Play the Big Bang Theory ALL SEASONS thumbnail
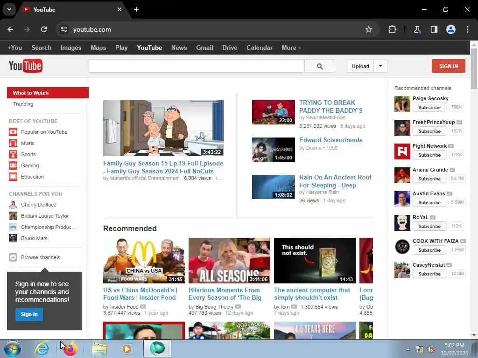 pyautogui.click(x=229, y=261)
